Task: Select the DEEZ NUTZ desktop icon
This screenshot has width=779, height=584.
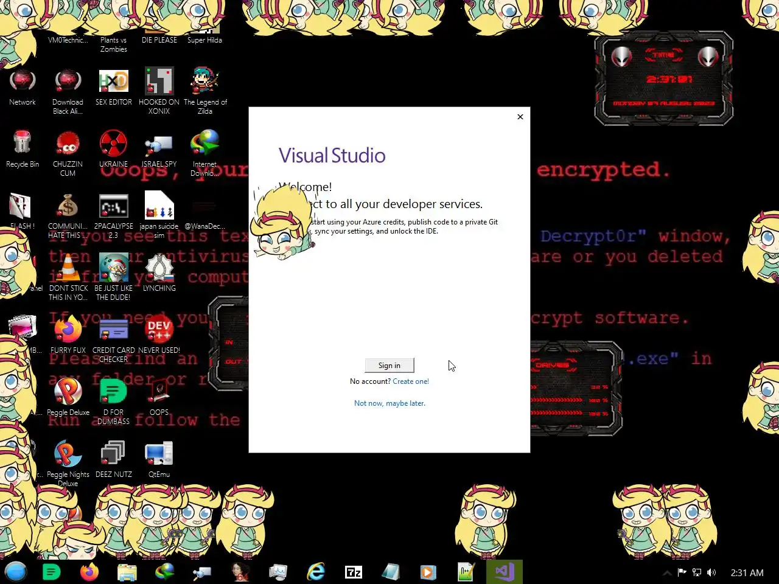Action: coord(113,459)
